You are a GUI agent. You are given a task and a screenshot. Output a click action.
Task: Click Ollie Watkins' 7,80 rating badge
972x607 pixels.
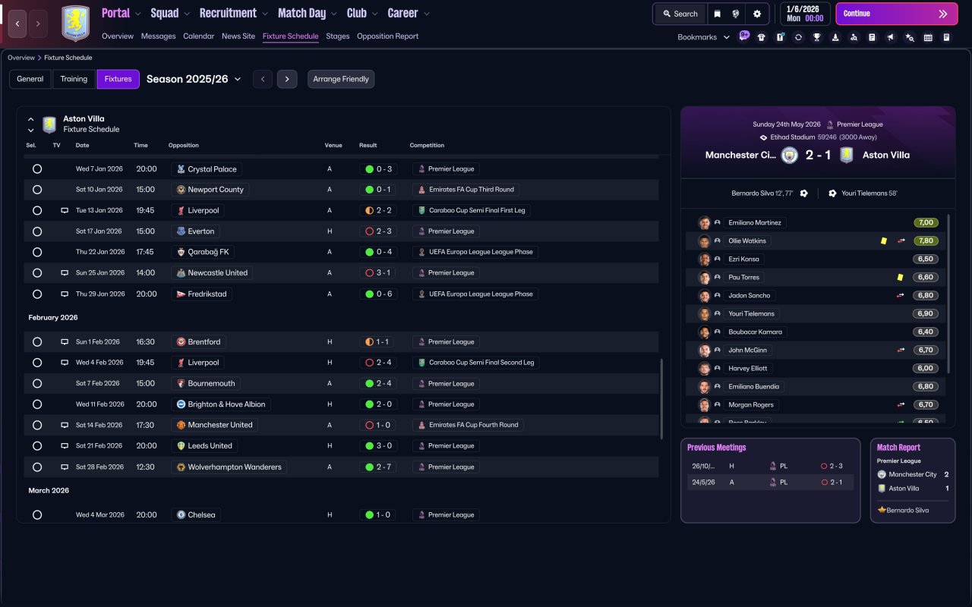(926, 241)
